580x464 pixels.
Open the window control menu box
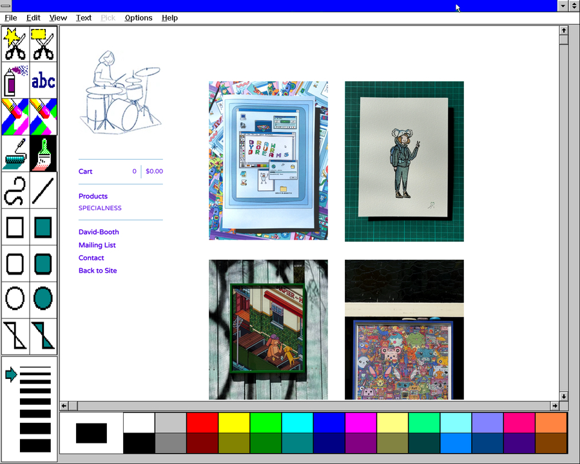[x=6, y=6]
